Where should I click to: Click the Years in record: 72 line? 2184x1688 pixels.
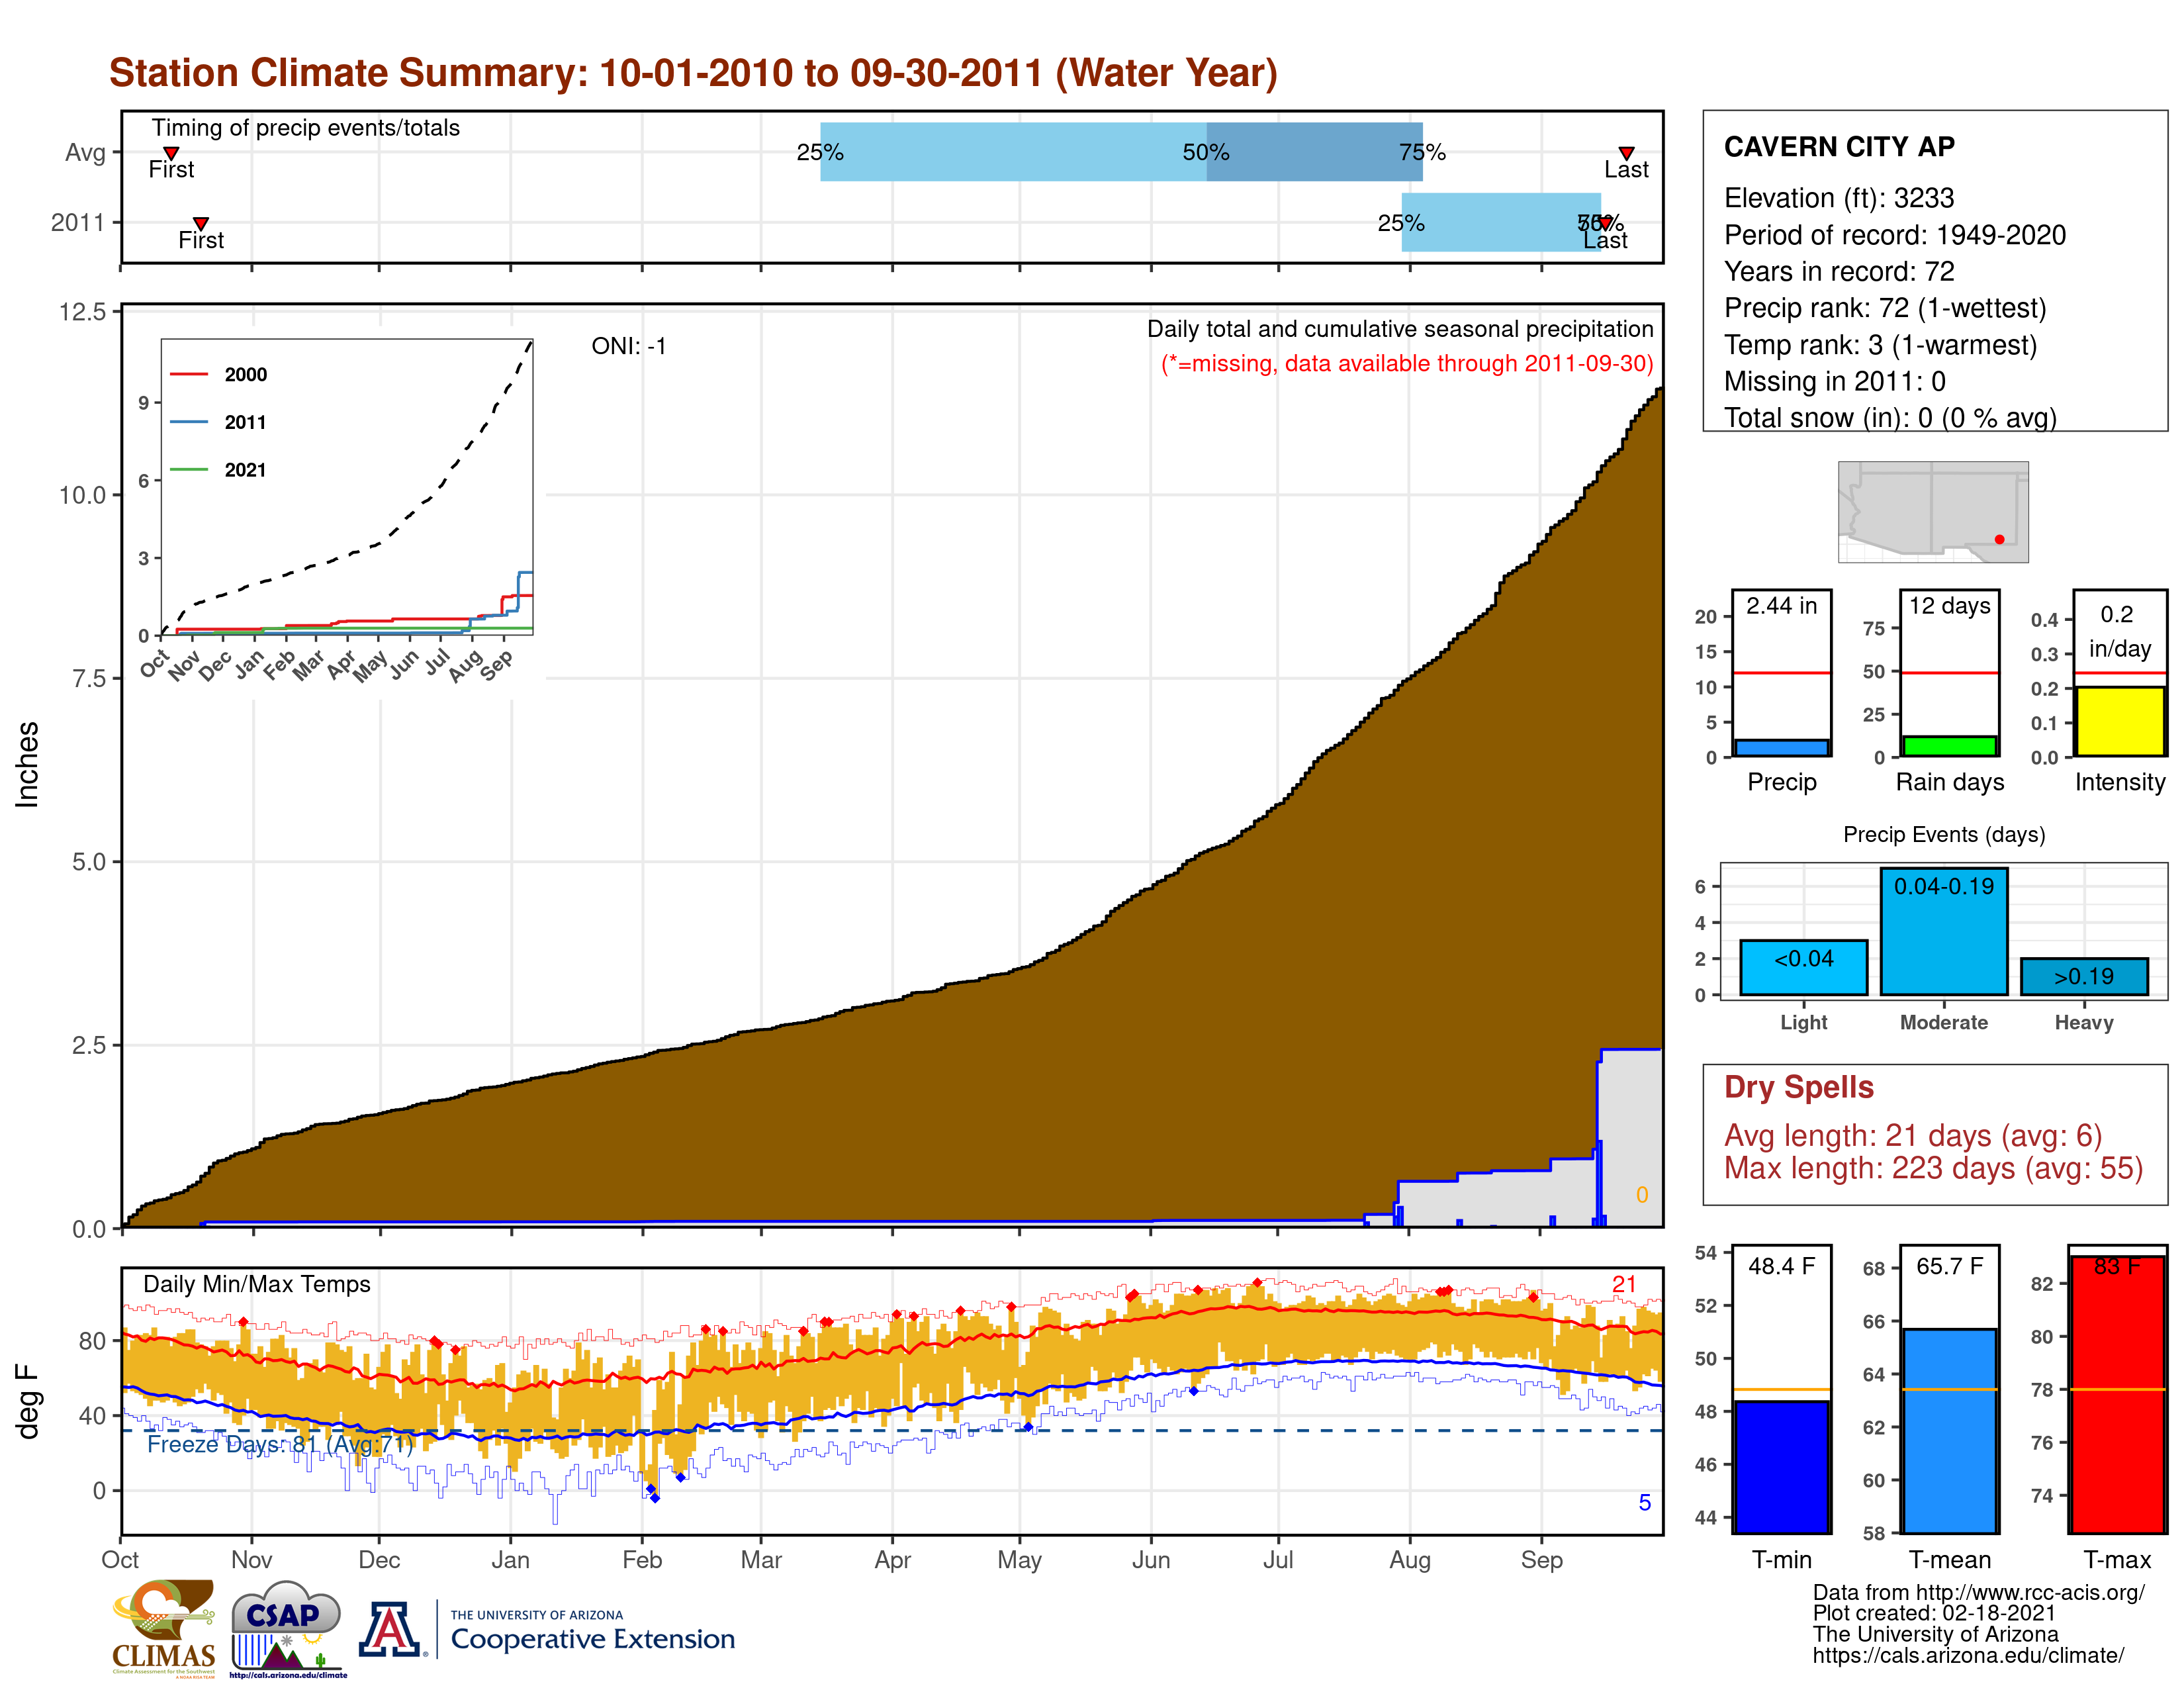(1838, 271)
